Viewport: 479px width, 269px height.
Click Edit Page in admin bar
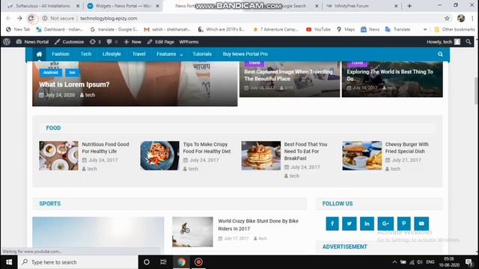(160, 42)
